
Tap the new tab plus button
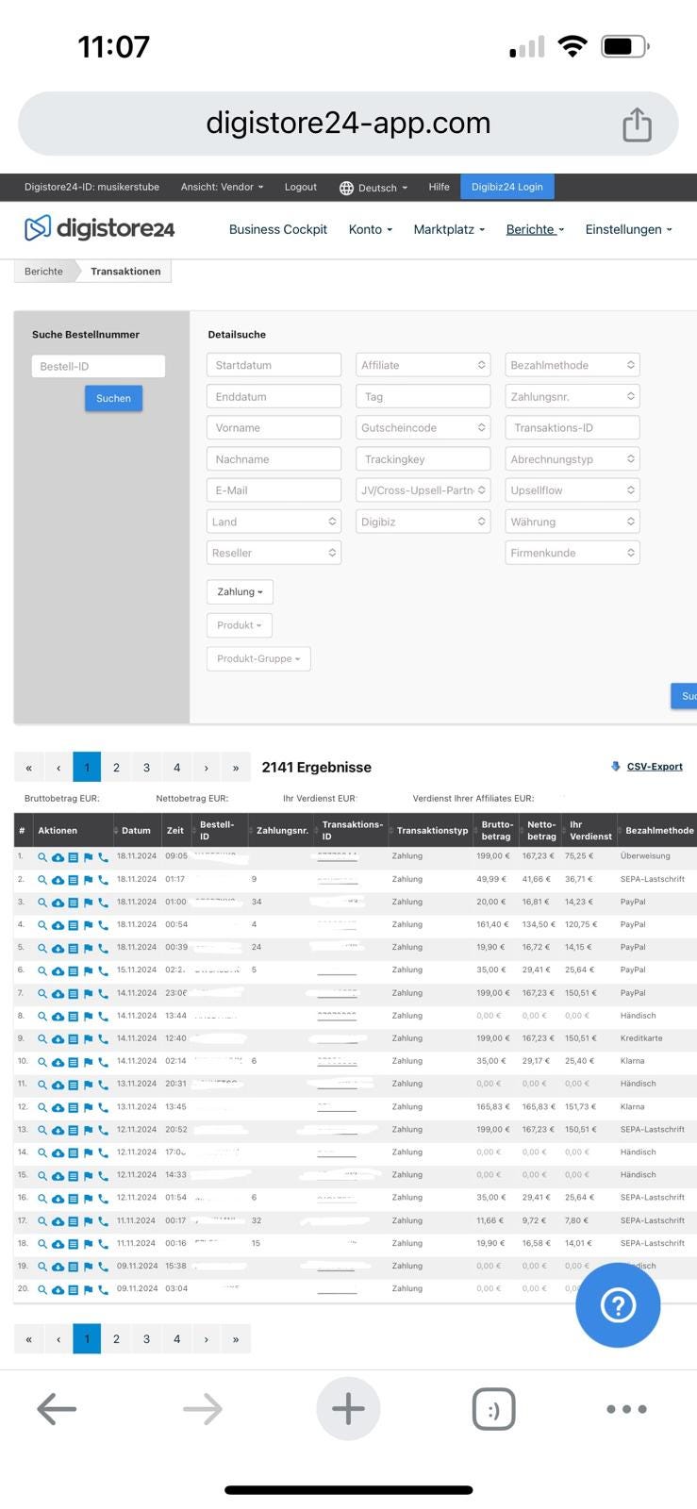pyautogui.click(x=348, y=1409)
